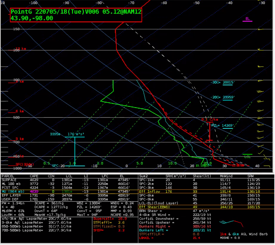
Task: Click the -20C= 23959' height label
Action: click(223, 97)
